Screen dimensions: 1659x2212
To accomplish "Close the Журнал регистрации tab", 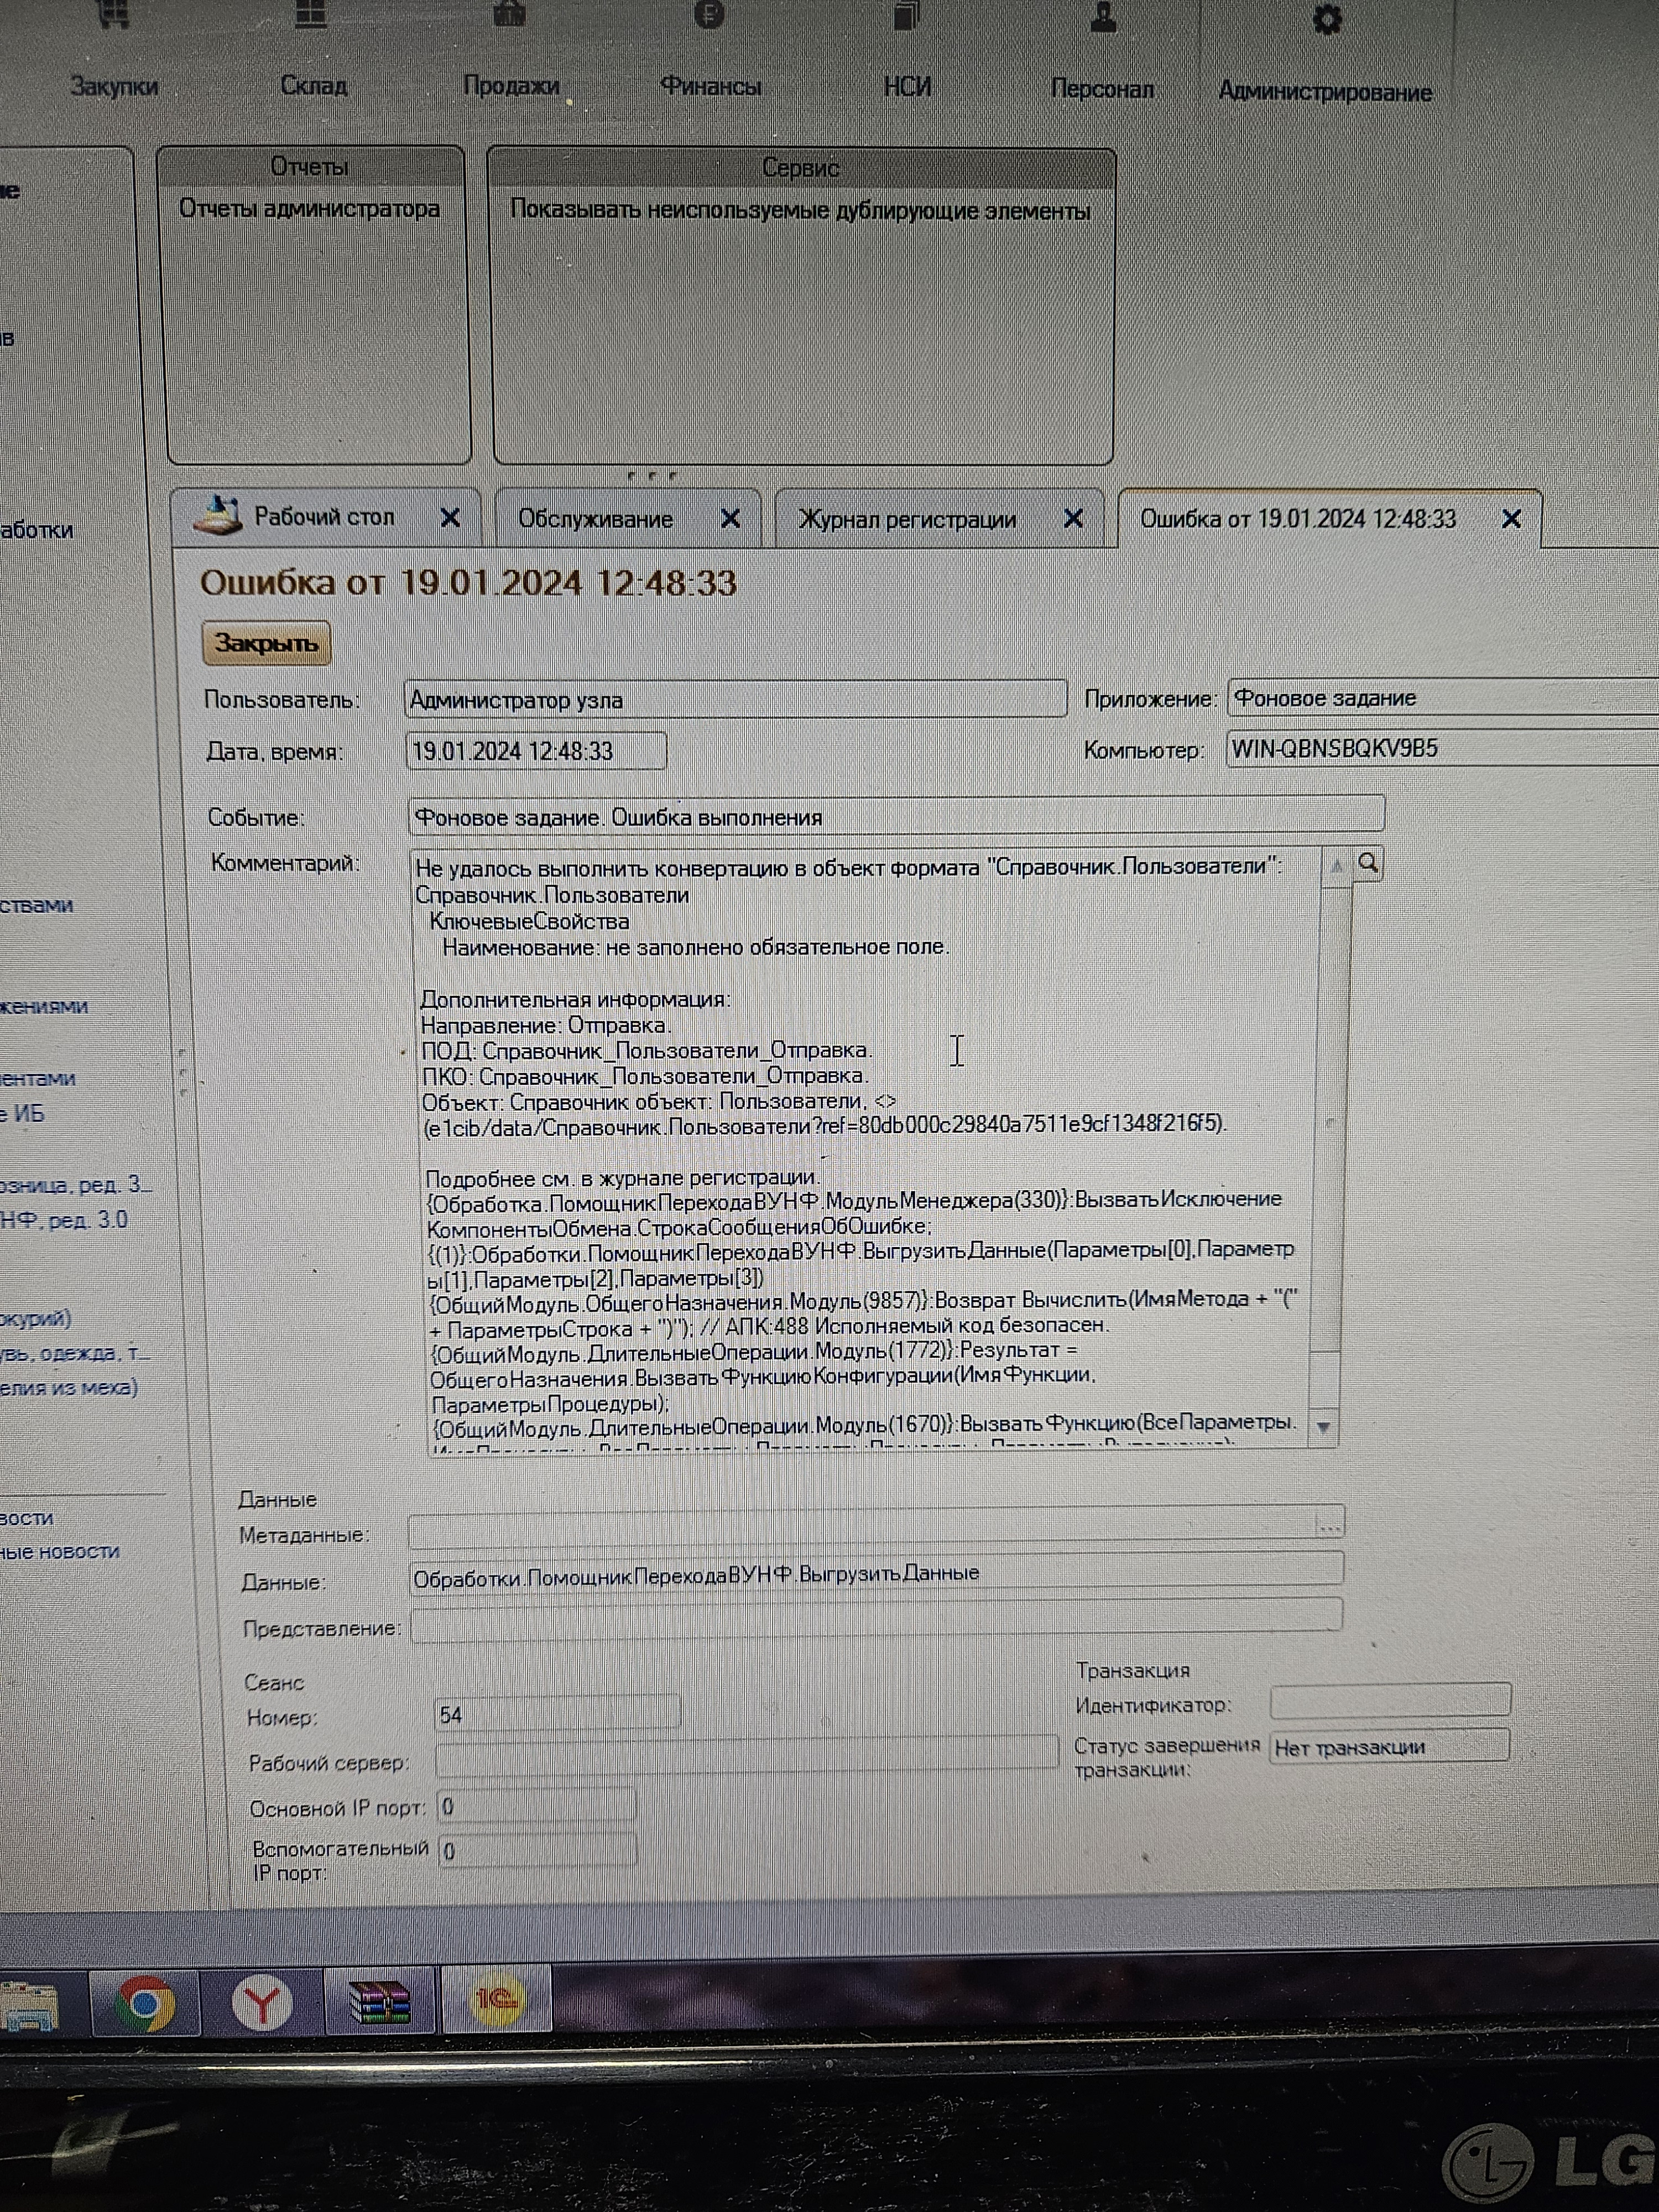I will click(1073, 519).
